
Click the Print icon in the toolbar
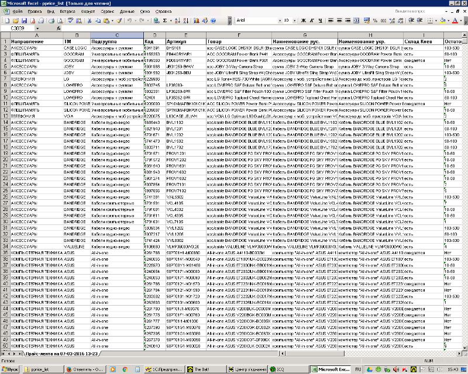tap(51, 20)
